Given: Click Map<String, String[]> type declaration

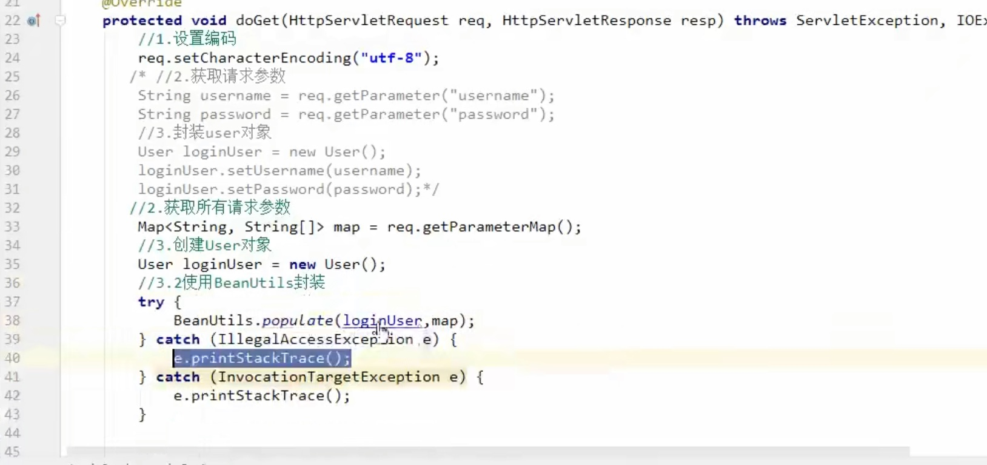Looking at the screenshot, I should tap(231, 227).
